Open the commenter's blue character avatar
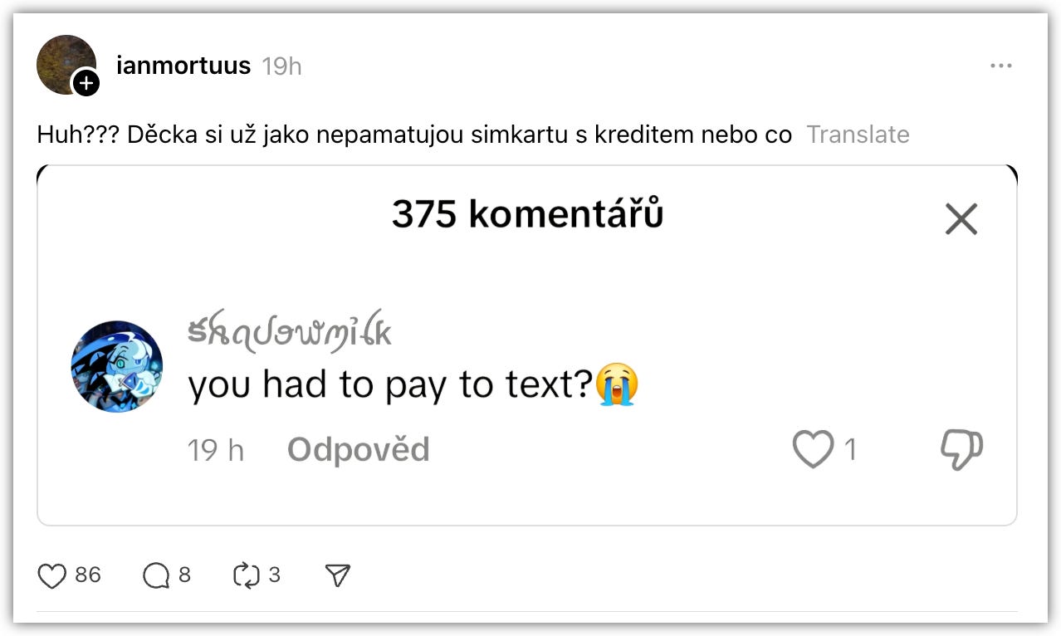The height and width of the screenshot is (636, 1061). coord(117,366)
